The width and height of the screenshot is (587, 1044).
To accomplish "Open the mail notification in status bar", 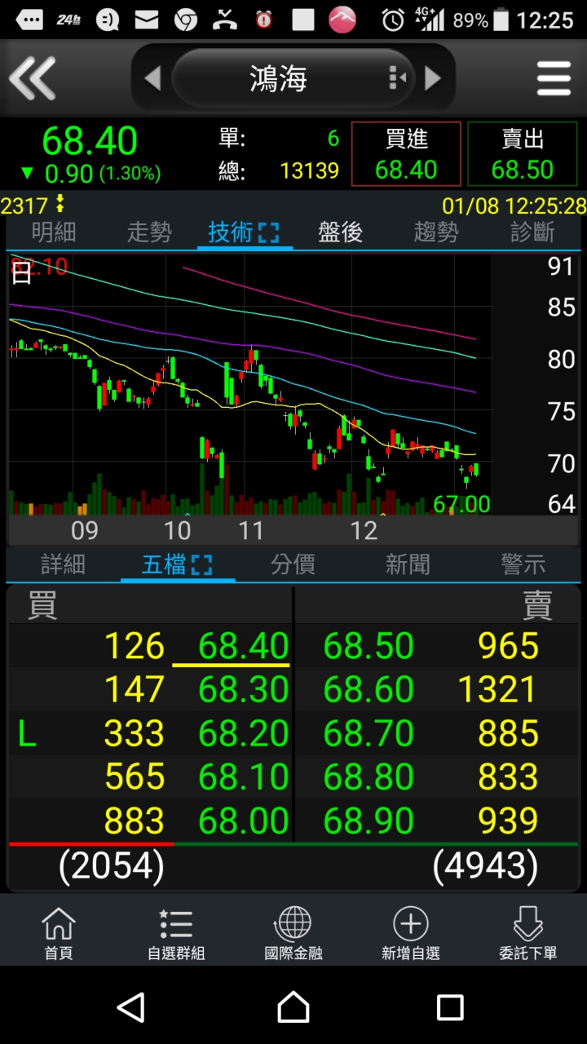I will tap(147, 20).
